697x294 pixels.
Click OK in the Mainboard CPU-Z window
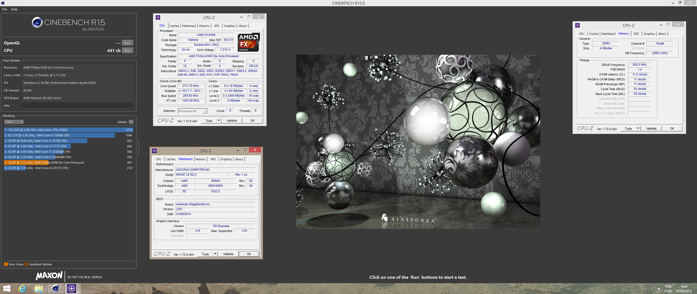[249, 254]
